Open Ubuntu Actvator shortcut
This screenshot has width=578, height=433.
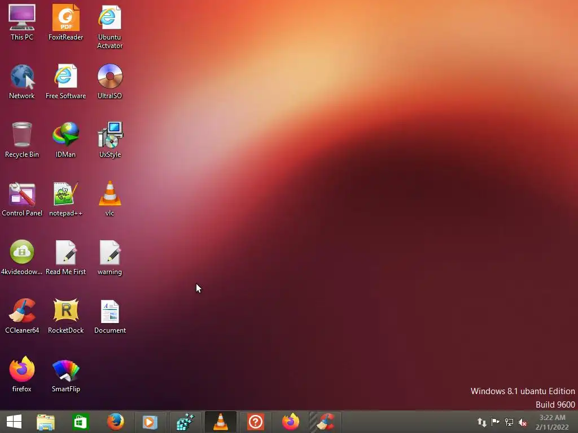[110, 26]
